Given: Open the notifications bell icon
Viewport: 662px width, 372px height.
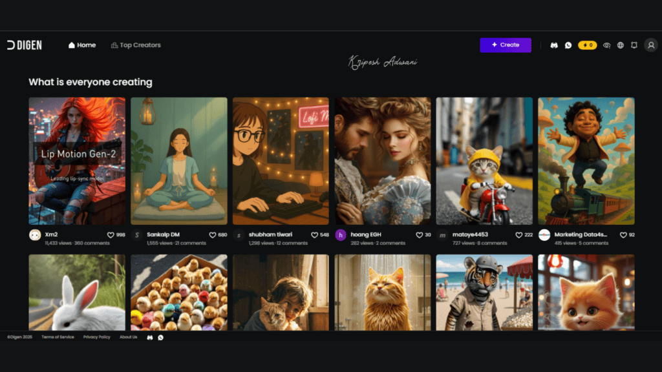Looking at the screenshot, I should tap(635, 45).
